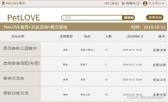Expand the 个人中心 dropdown arrow
This screenshot has width=168, height=102.
pos(163,4)
